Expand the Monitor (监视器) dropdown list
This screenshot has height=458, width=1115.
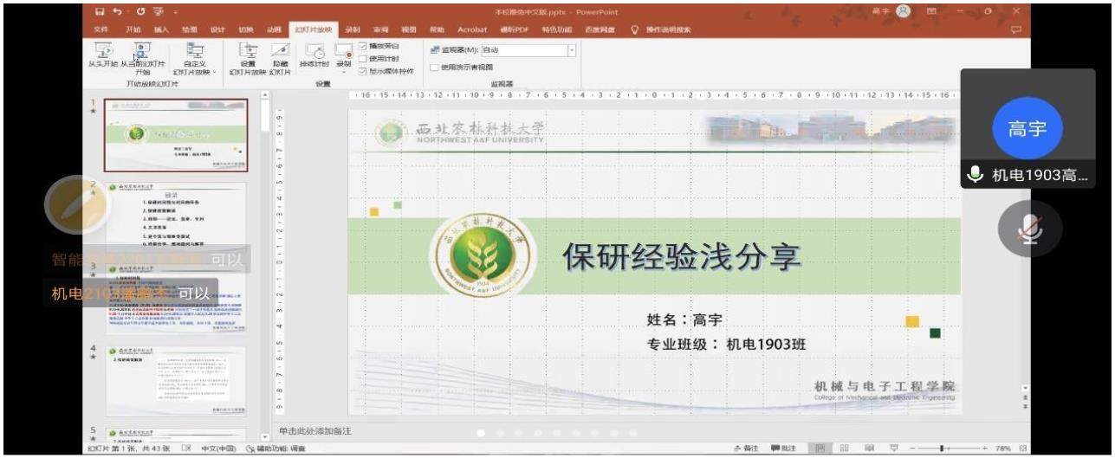572,50
